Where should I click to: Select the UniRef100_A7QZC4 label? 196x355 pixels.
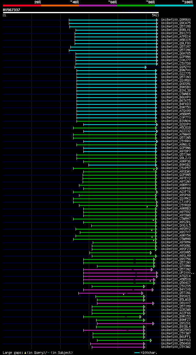pyautogui.click(x=176, y=276)
